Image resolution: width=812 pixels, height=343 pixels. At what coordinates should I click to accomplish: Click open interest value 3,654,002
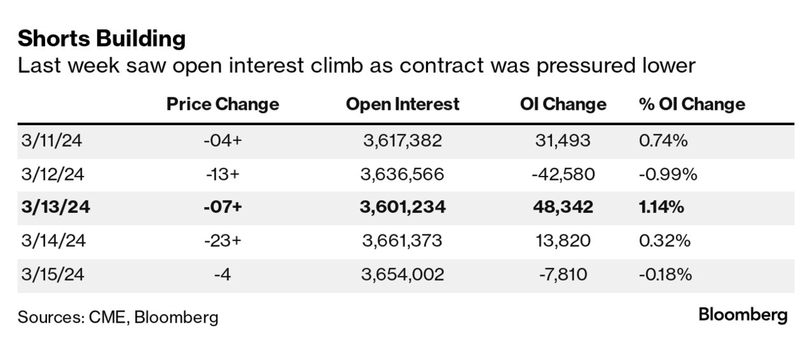coord(402,275)
